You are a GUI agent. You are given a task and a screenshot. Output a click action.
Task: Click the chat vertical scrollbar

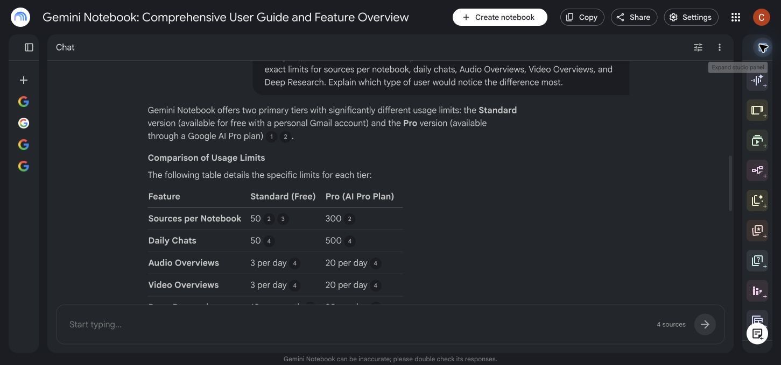[730, 183]
